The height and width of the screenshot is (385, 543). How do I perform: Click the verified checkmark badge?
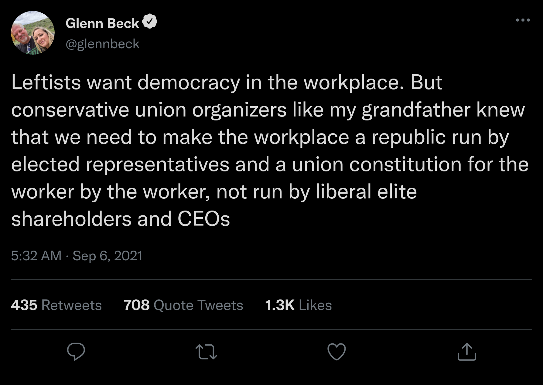tap(150, 22)
